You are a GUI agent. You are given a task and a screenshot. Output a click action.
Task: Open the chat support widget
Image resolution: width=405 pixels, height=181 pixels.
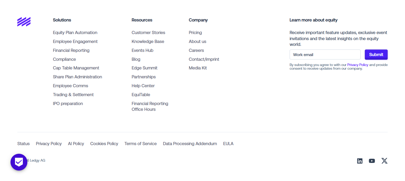19,162
